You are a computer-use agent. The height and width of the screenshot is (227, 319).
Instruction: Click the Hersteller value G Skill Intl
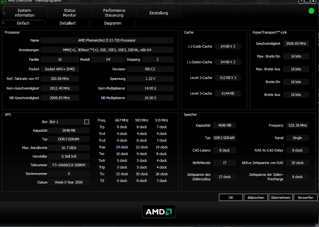[x=69, y=156]
